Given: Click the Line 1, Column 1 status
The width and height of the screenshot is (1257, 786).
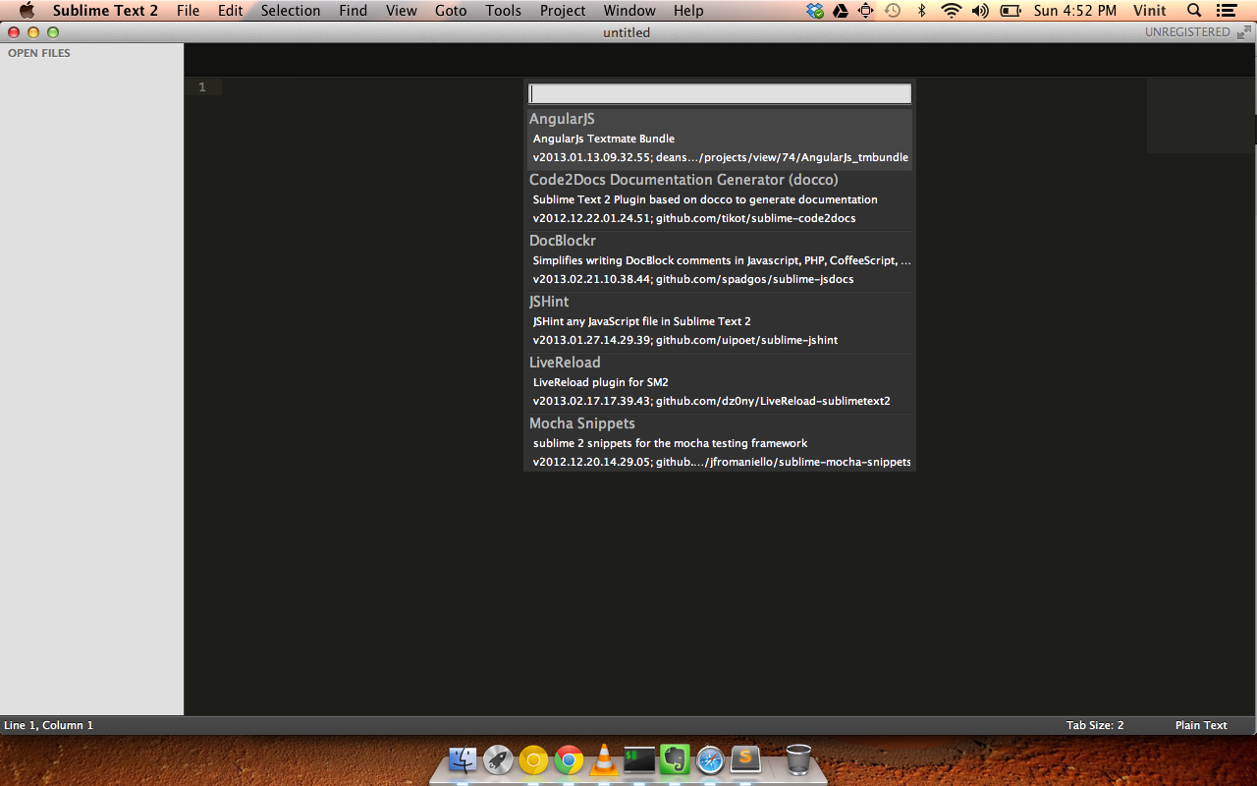Looking at the screenshot, I should point(49,725).
